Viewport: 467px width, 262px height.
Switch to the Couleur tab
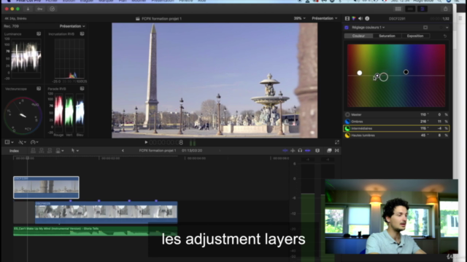tap(358, 36)
